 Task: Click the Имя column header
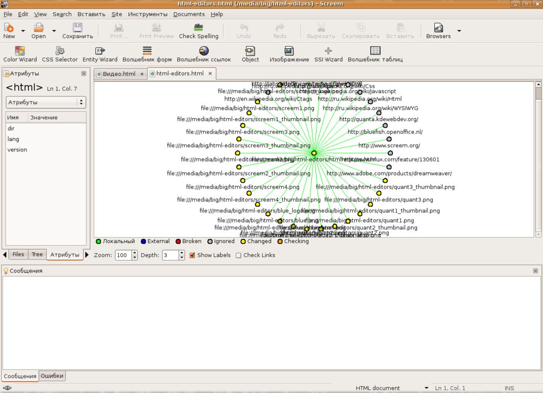coord(16,118)
